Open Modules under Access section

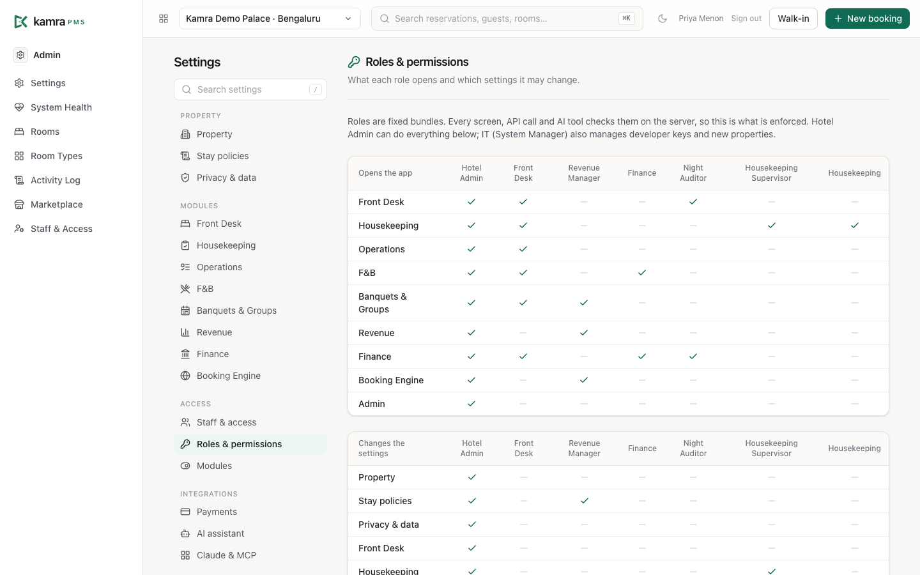point(250,466)
